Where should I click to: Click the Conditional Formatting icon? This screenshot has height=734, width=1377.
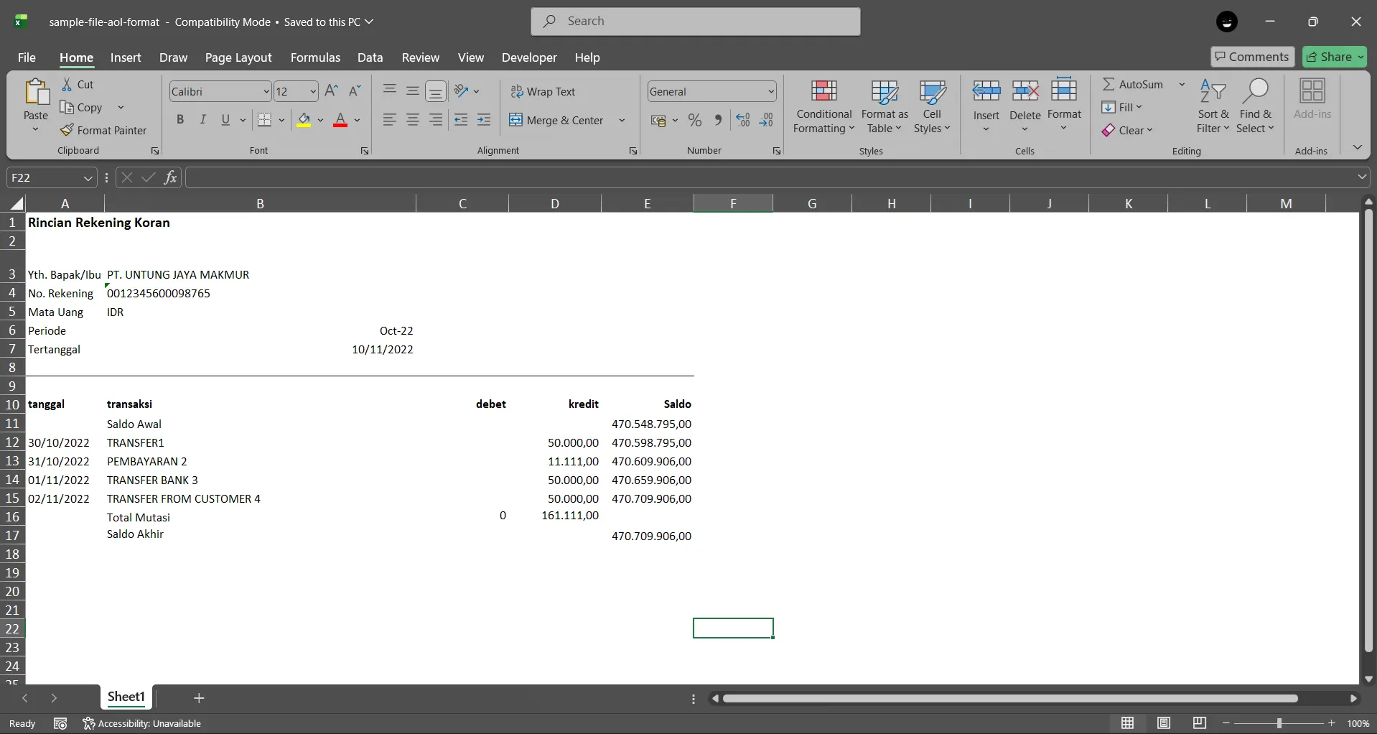coord(823,91)
